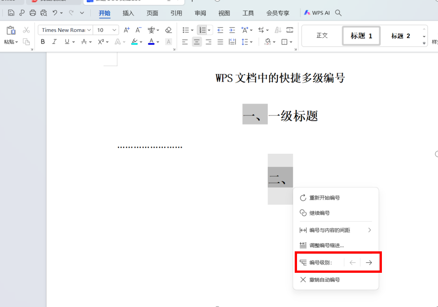Open the font size dropdown
This screenshot has height=307, width=438.
tap(114, 30)
